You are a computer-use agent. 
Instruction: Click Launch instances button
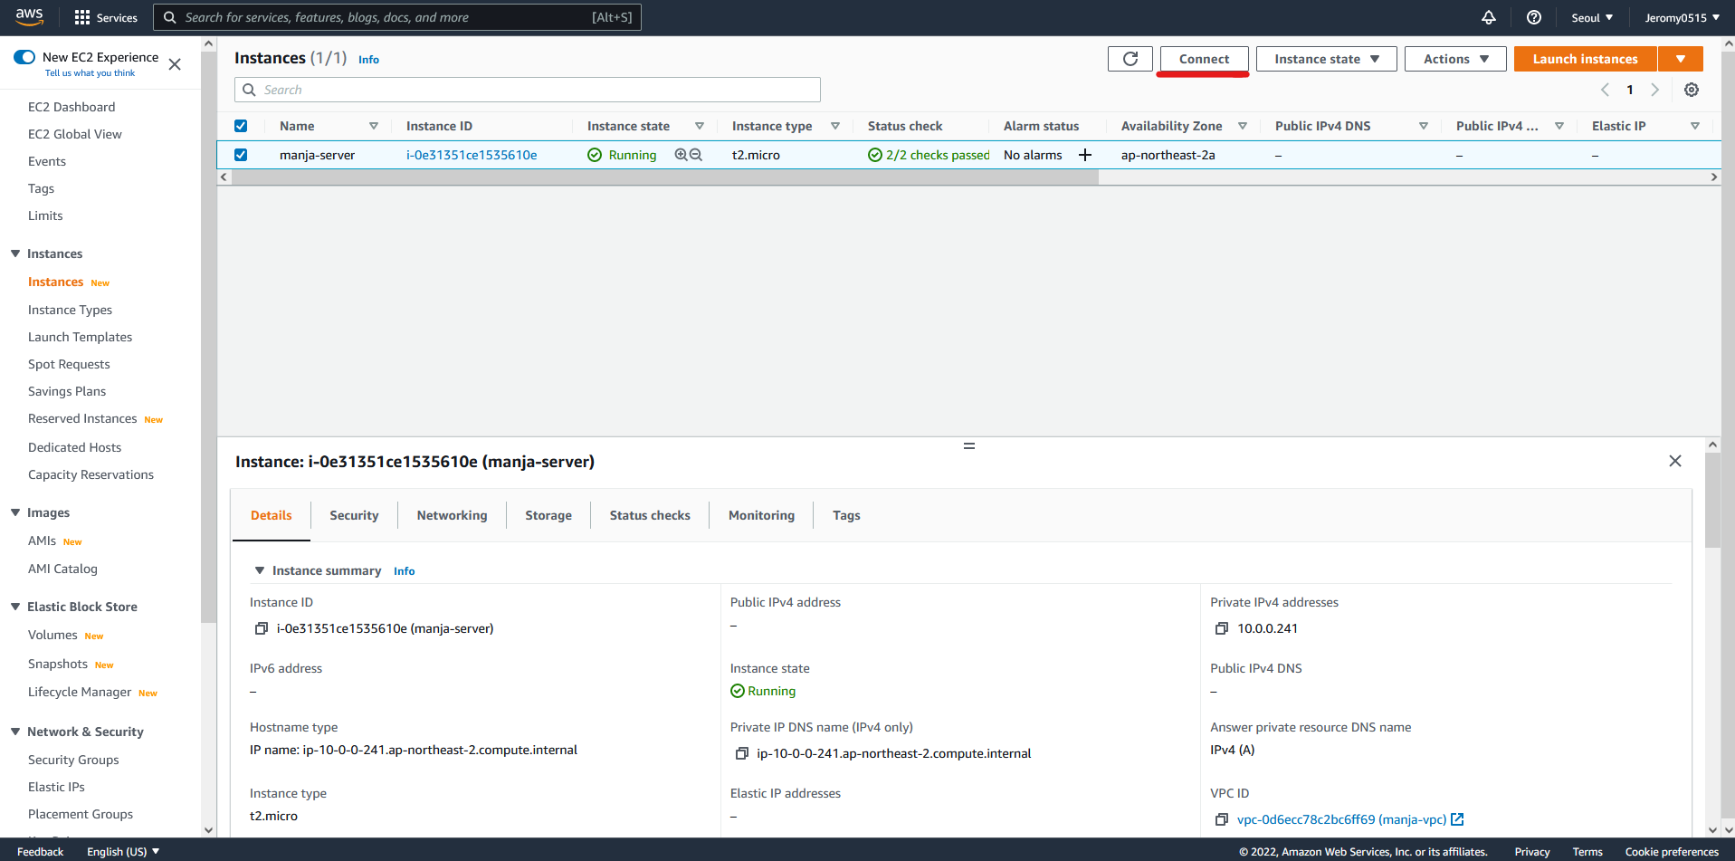click(x=1585, y=59)
